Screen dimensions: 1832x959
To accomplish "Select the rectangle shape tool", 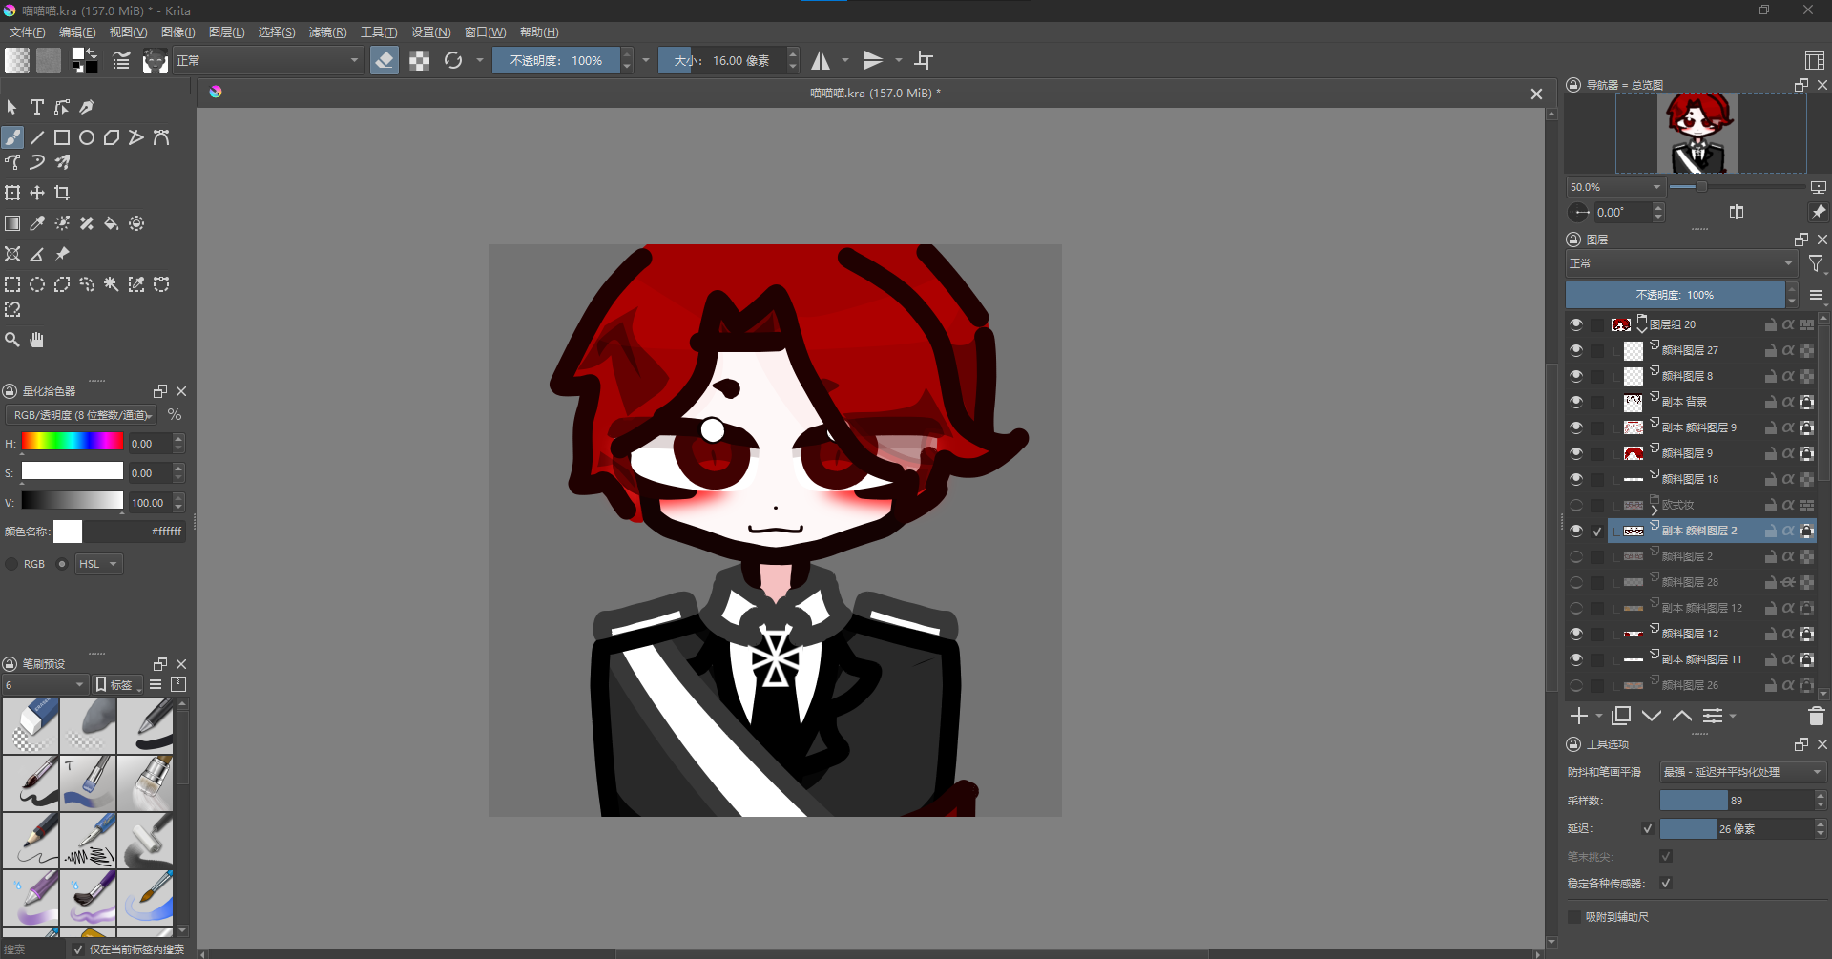I will pos(62,137).
